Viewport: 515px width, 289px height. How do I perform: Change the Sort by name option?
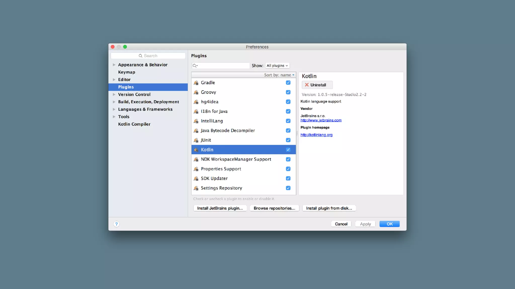[279, 75]
